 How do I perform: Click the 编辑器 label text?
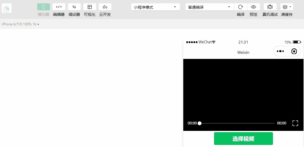coord(59,15)
